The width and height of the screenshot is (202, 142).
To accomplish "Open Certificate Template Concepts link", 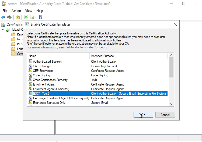I will 86,47.
